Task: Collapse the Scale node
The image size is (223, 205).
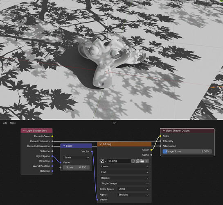Action: click(x=64, y=146)
